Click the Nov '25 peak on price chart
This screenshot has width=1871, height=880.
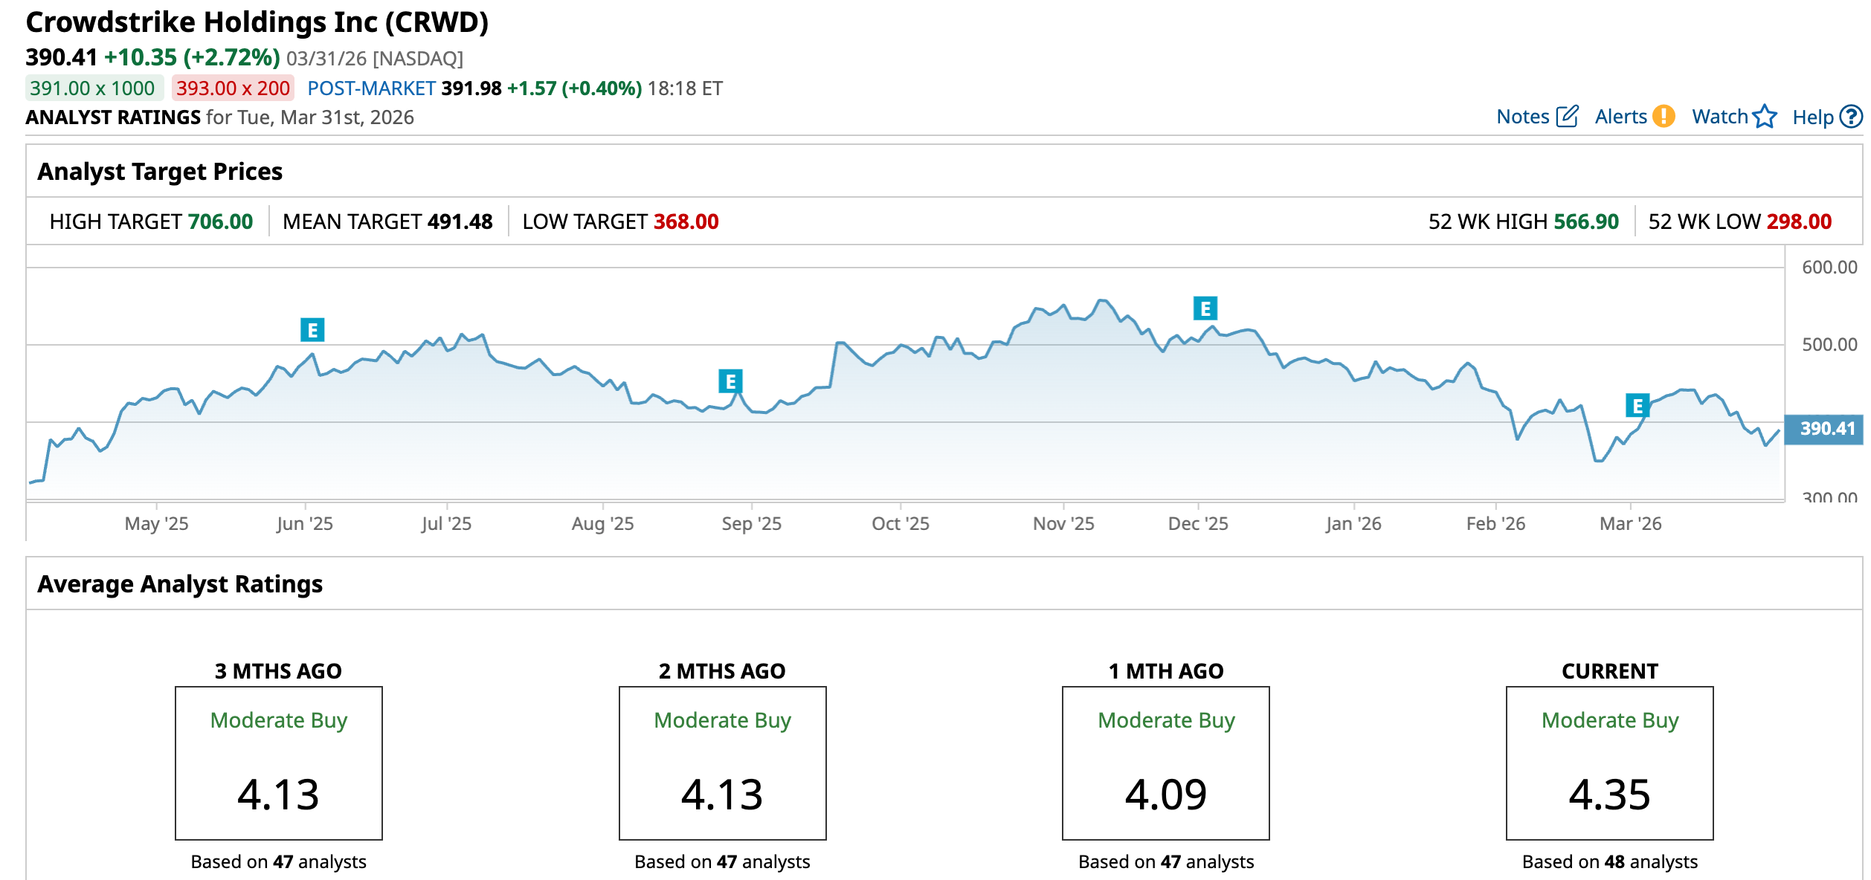(x=1103, y=300)
